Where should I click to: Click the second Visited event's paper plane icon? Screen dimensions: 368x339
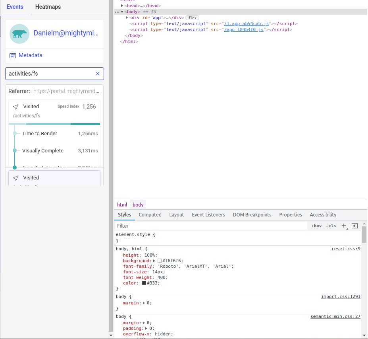[x=15, y=177]
